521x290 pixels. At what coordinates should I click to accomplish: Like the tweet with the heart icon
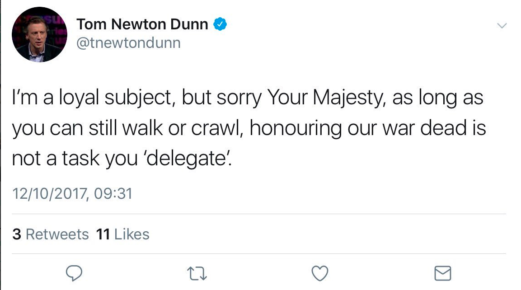(320, 273)
